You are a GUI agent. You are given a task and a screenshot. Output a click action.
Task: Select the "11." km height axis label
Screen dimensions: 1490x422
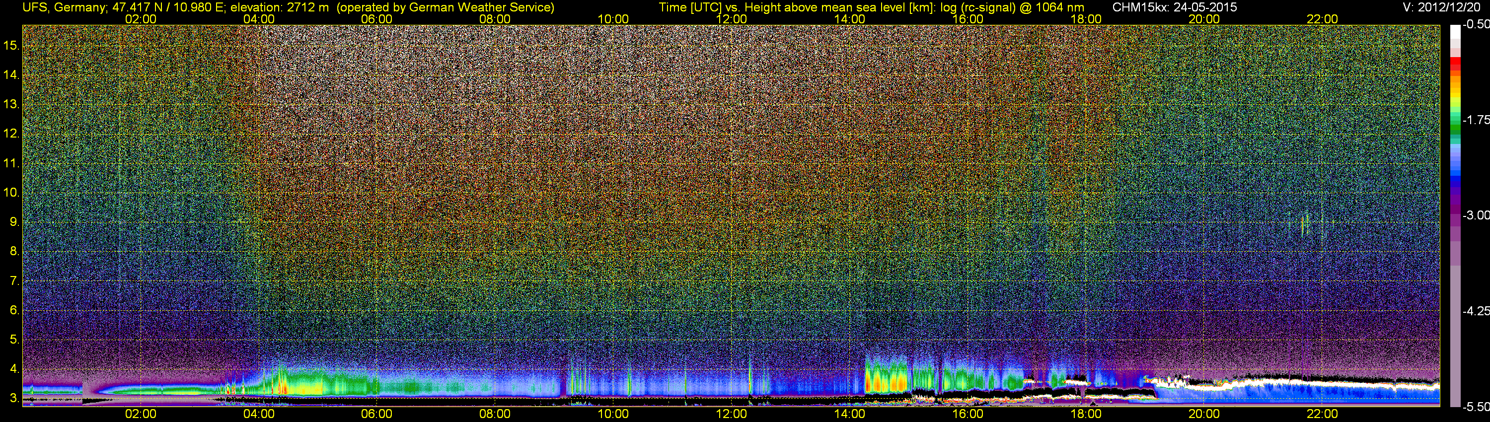[11, 163]
